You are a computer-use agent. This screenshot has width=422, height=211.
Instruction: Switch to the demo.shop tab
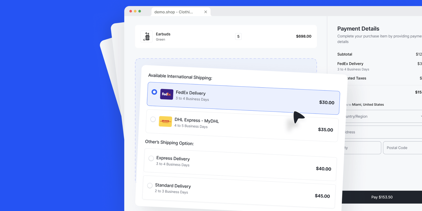[x=174, y=12]
